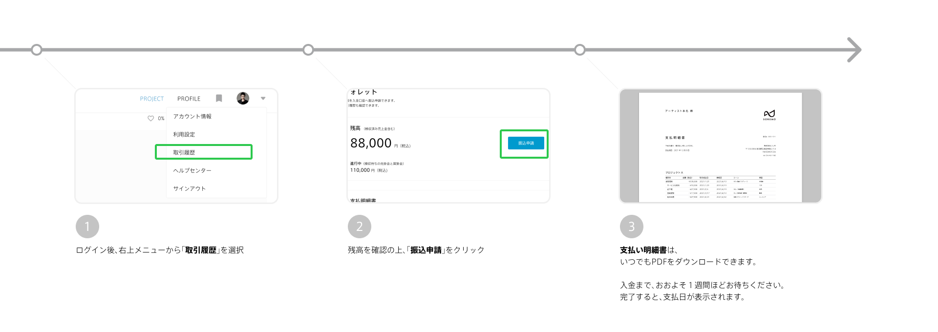
Task: Click the heart like icon
Action: (150, 118)
